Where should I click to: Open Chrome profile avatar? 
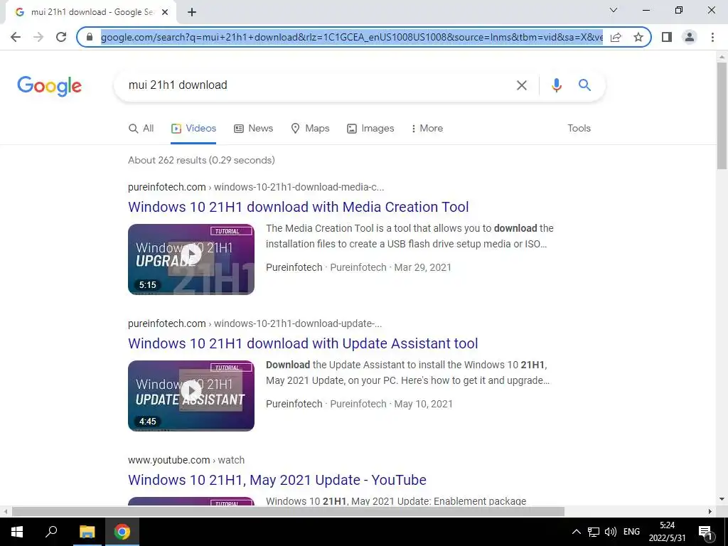click(690, 37)
